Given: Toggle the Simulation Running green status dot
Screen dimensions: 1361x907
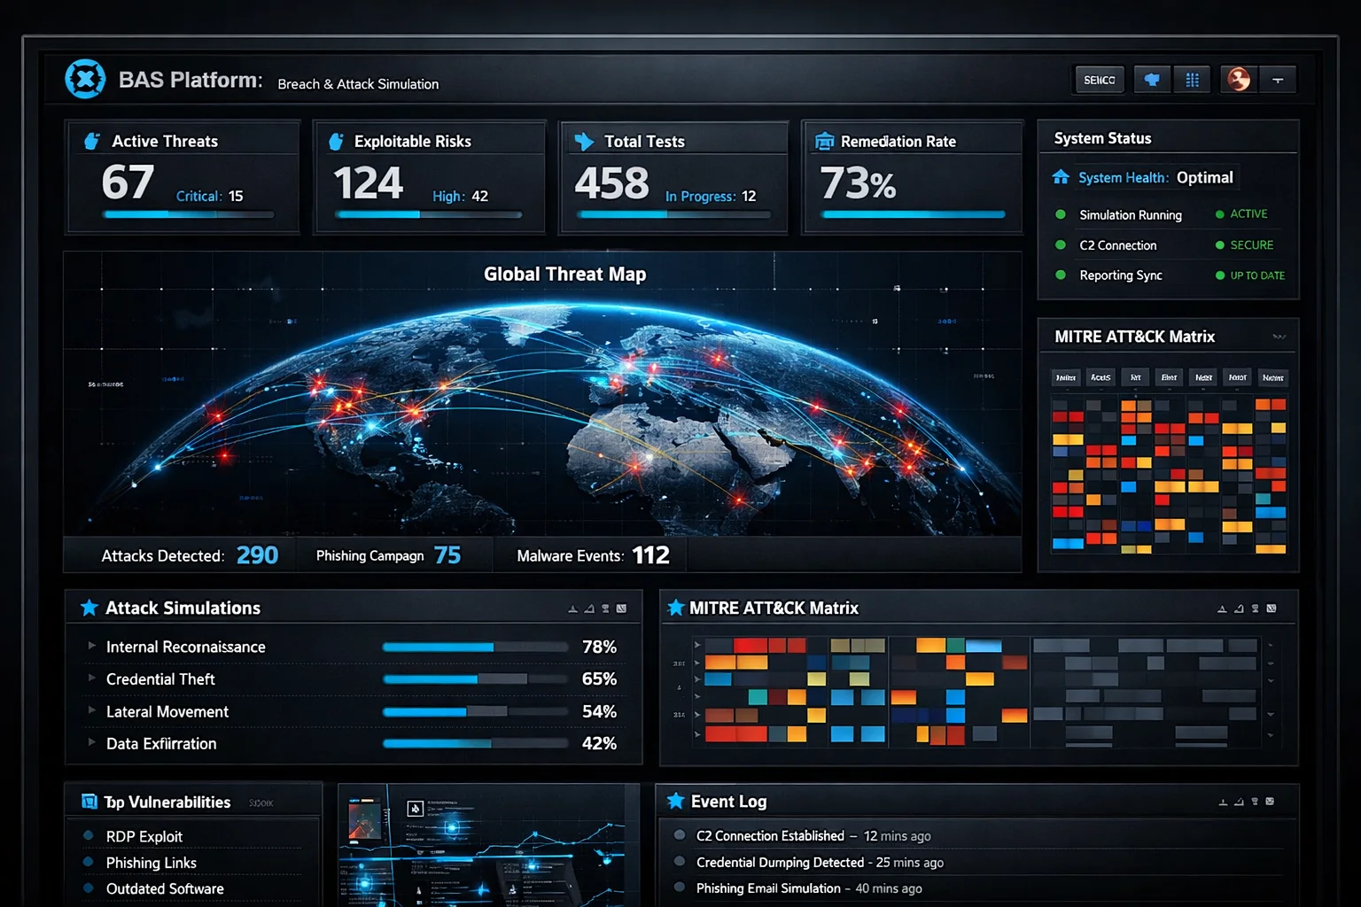Looking at the screenshot, I should [1061, 214].
